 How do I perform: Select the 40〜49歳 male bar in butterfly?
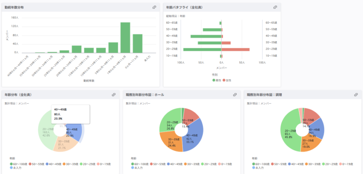point(206,37)
